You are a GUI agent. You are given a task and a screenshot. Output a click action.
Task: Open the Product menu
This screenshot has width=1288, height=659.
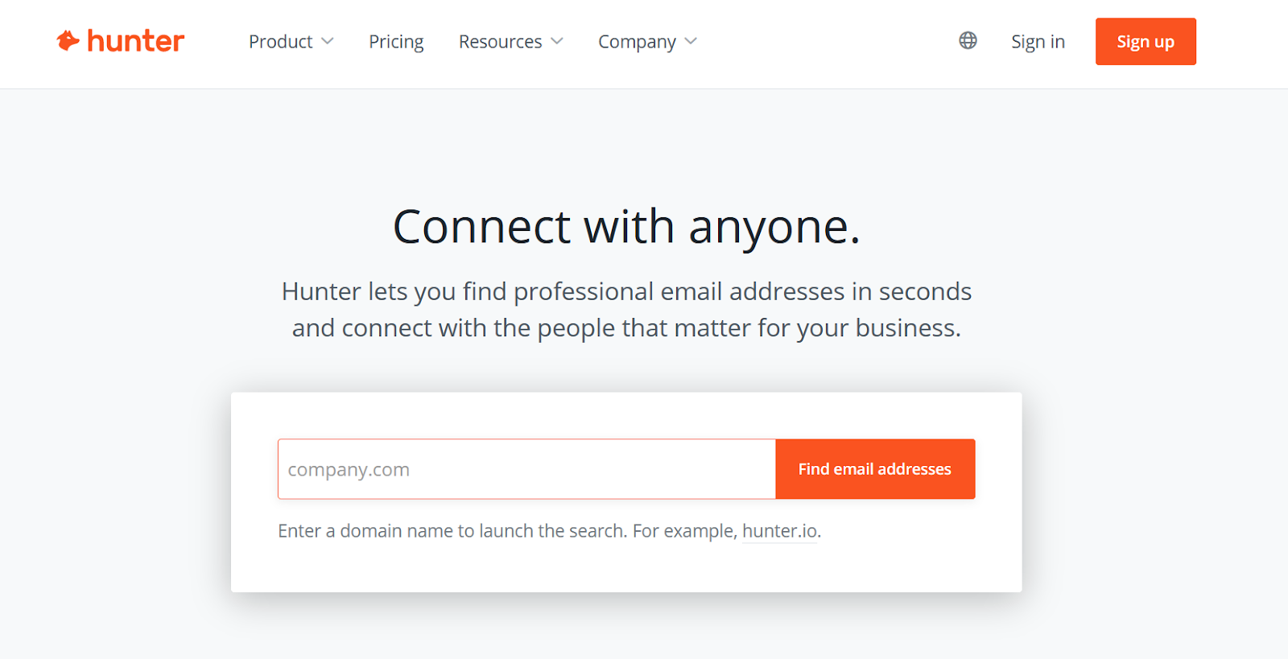(280, 41)
